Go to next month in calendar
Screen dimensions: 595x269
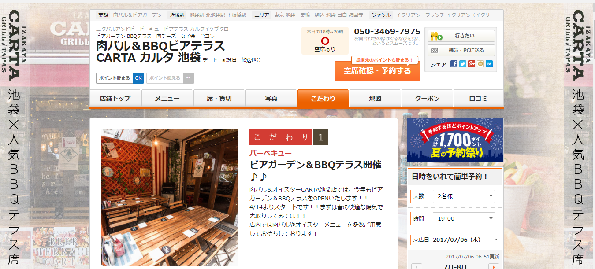(494, 266)
